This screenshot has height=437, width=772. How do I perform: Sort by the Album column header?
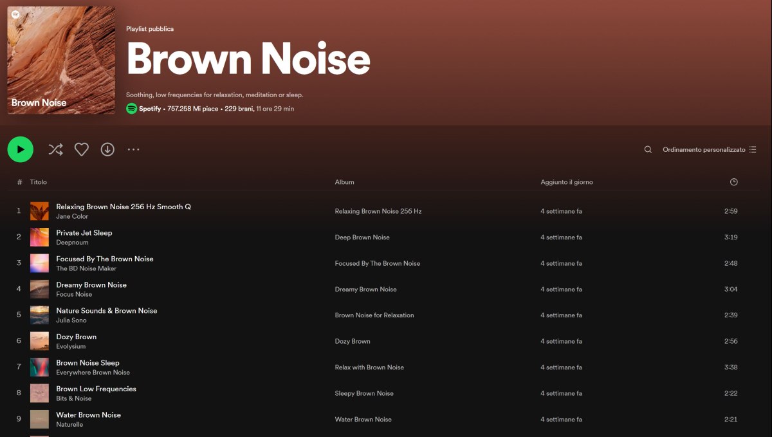click(x=344, y=182)
